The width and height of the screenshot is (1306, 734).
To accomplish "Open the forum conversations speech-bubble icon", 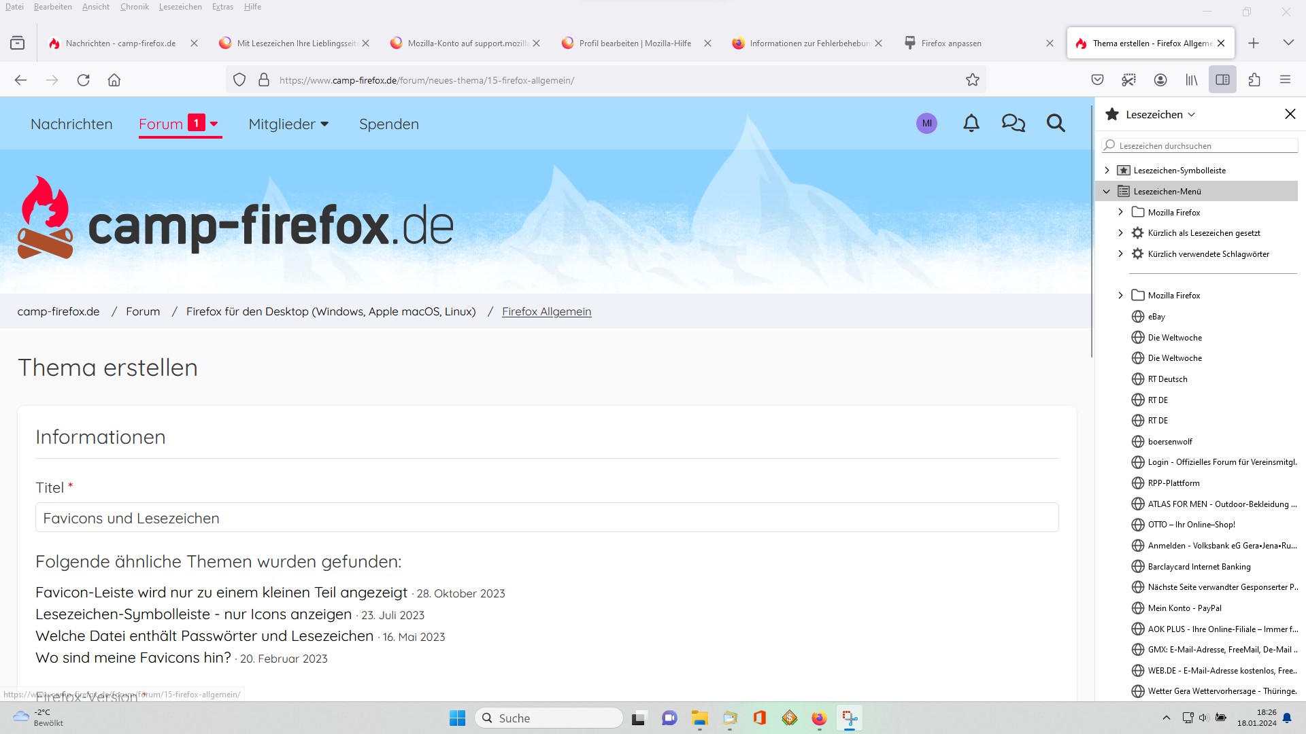I will tap(1013, 124).
